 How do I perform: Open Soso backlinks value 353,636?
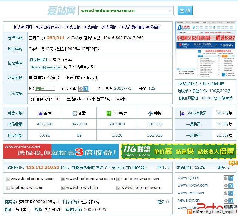point(155,135)
